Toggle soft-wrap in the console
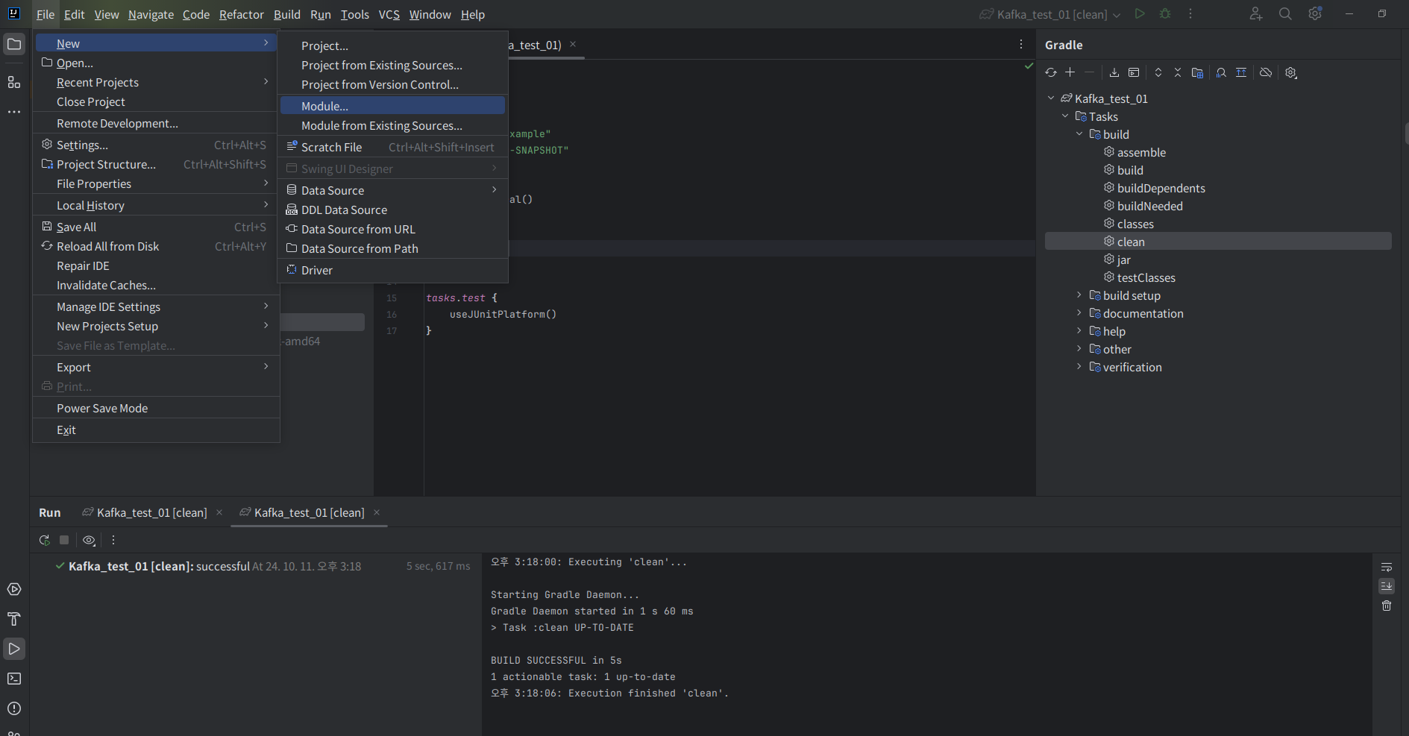The height and width of the screenshot is (736, 1409). [x=1387, y=567]
